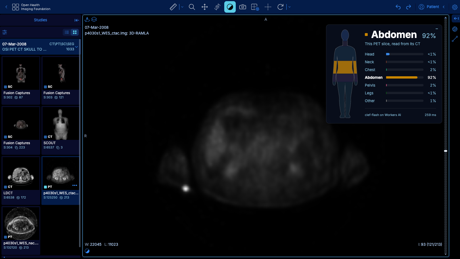Switch to thumbnail grid view
This screenshot has height=259, width=460.
pos(75,32)
